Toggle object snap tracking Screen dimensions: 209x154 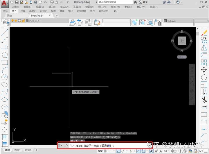point(139,151)
